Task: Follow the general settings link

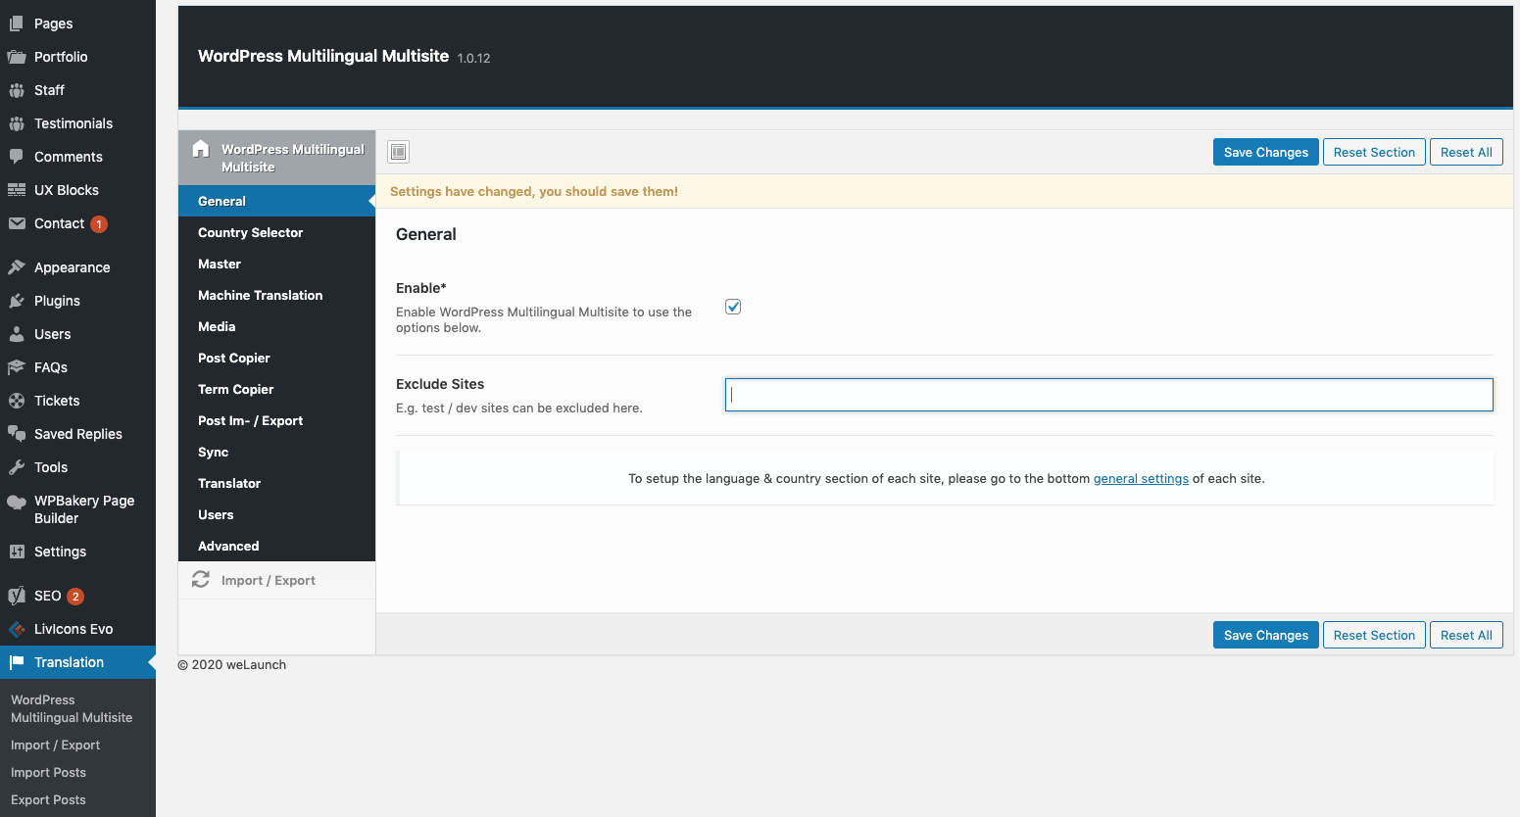Action: 1141,478
